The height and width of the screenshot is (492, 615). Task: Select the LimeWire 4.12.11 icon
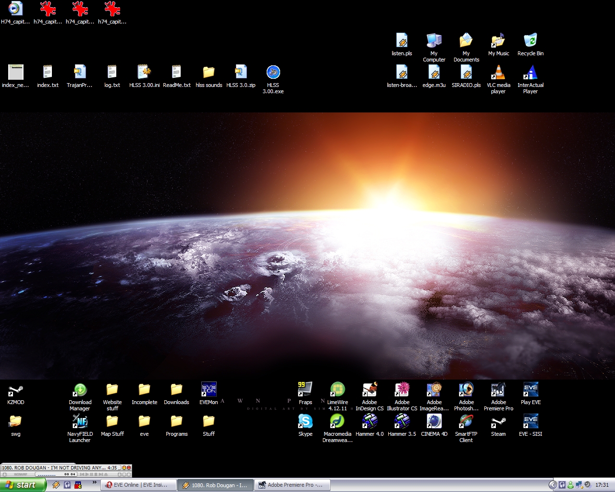pyautogui.click(x=337, y=390)
